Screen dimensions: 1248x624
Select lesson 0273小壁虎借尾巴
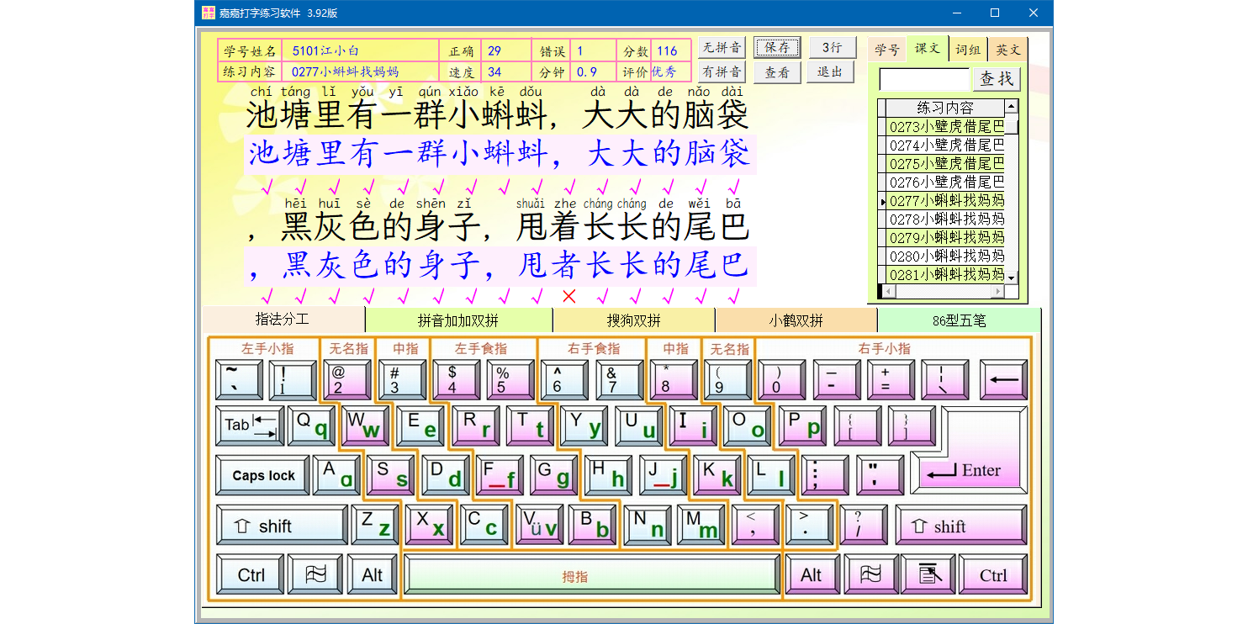pyautogui.click(x=946, y=127)
